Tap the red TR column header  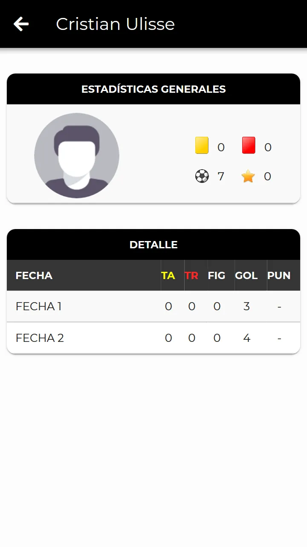tap(191, 276)
